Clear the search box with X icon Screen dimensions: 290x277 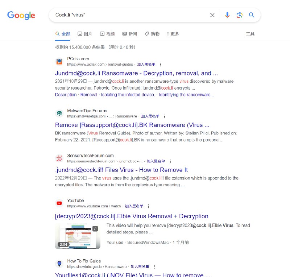(x=212, y=15)
